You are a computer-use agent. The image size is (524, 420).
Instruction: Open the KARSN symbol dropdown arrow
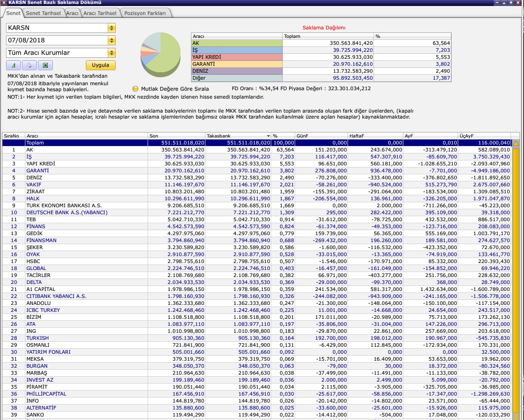[112, 28]
